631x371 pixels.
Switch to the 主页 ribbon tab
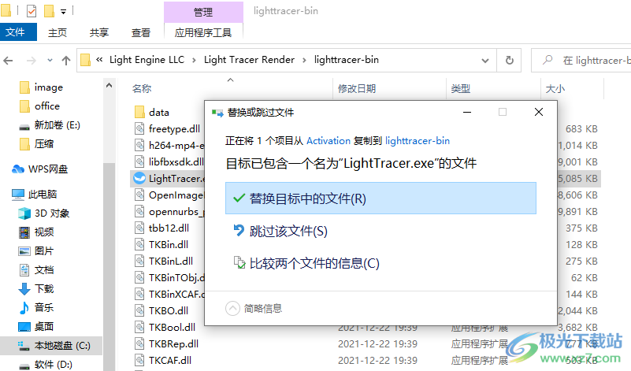[58, 32]
